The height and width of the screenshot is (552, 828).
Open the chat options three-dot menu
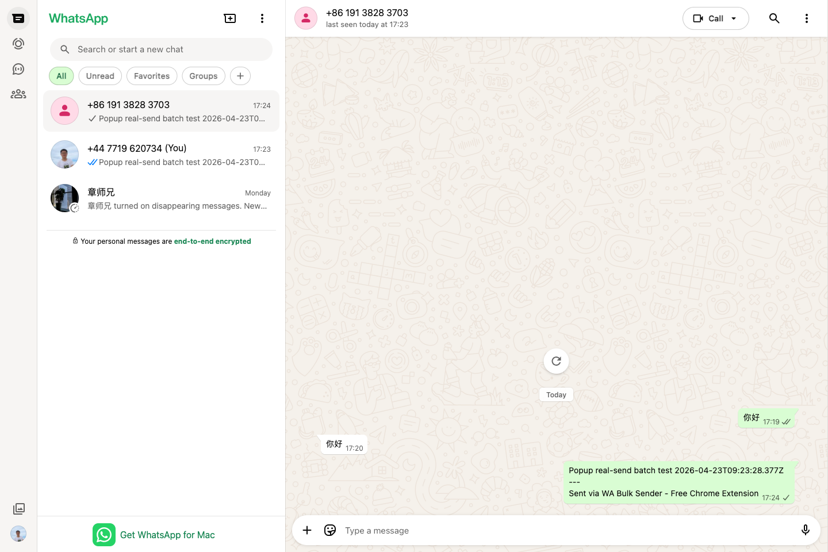(x=807, y=18)
